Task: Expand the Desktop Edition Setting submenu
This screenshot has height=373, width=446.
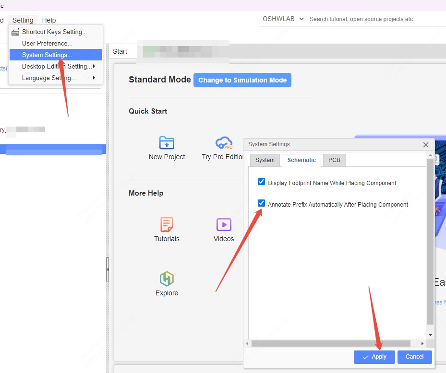Action: click(58, 66)
